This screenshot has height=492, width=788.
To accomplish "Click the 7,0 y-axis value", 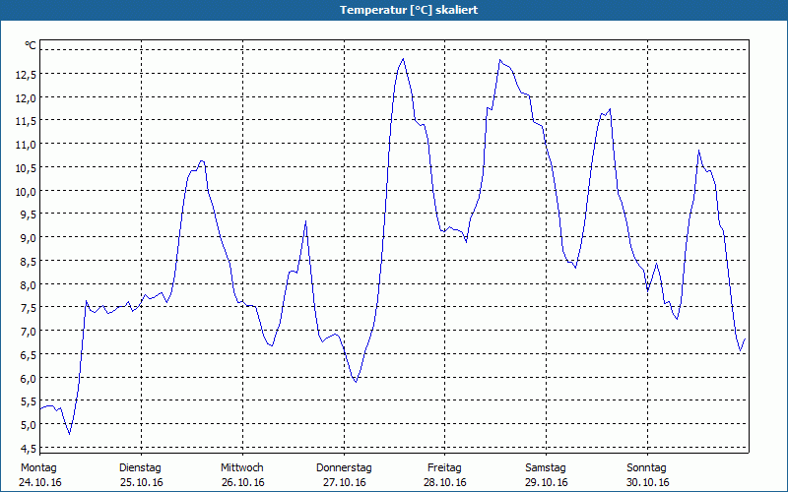I will (29, 332).
